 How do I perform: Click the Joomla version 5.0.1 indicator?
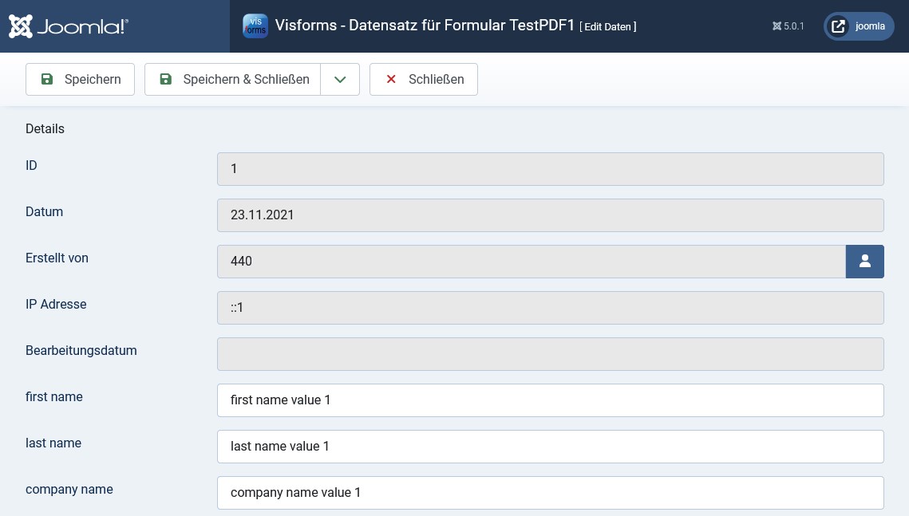pos(788,26)
